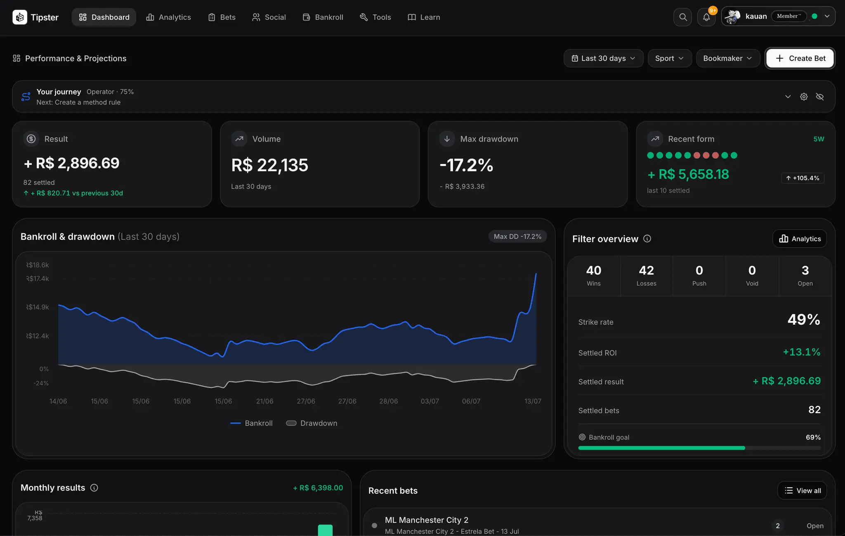Click the green online status dot
Viewport: 845px width, 536px height.
pos(814,17)
